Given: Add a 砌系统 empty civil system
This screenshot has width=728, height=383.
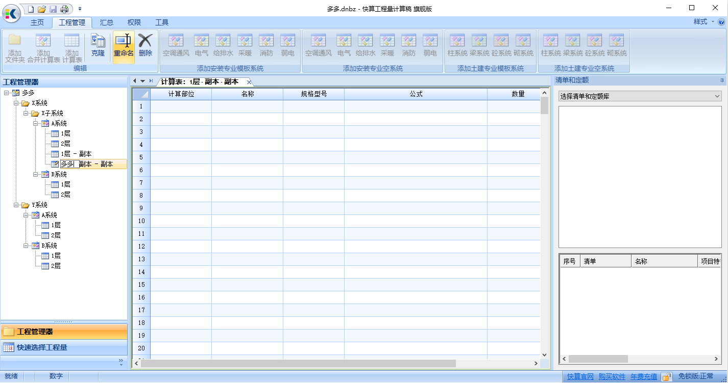Looking at the screenshot, I should [x=616, y=46].
